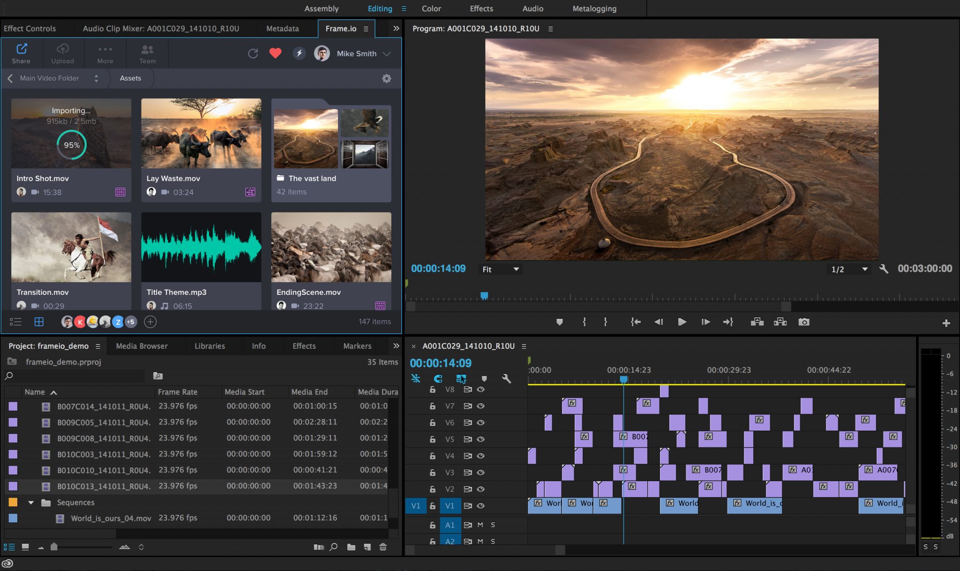Toggle A1 track mute button

click(x=481, y=525)
